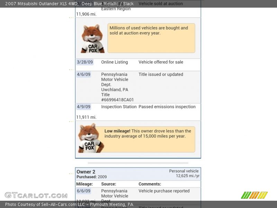Click 'Vehicle purchase reported' comment
The width and height of the screenshot is (277, 208).
pyautogui.click(x=164, y=191)
